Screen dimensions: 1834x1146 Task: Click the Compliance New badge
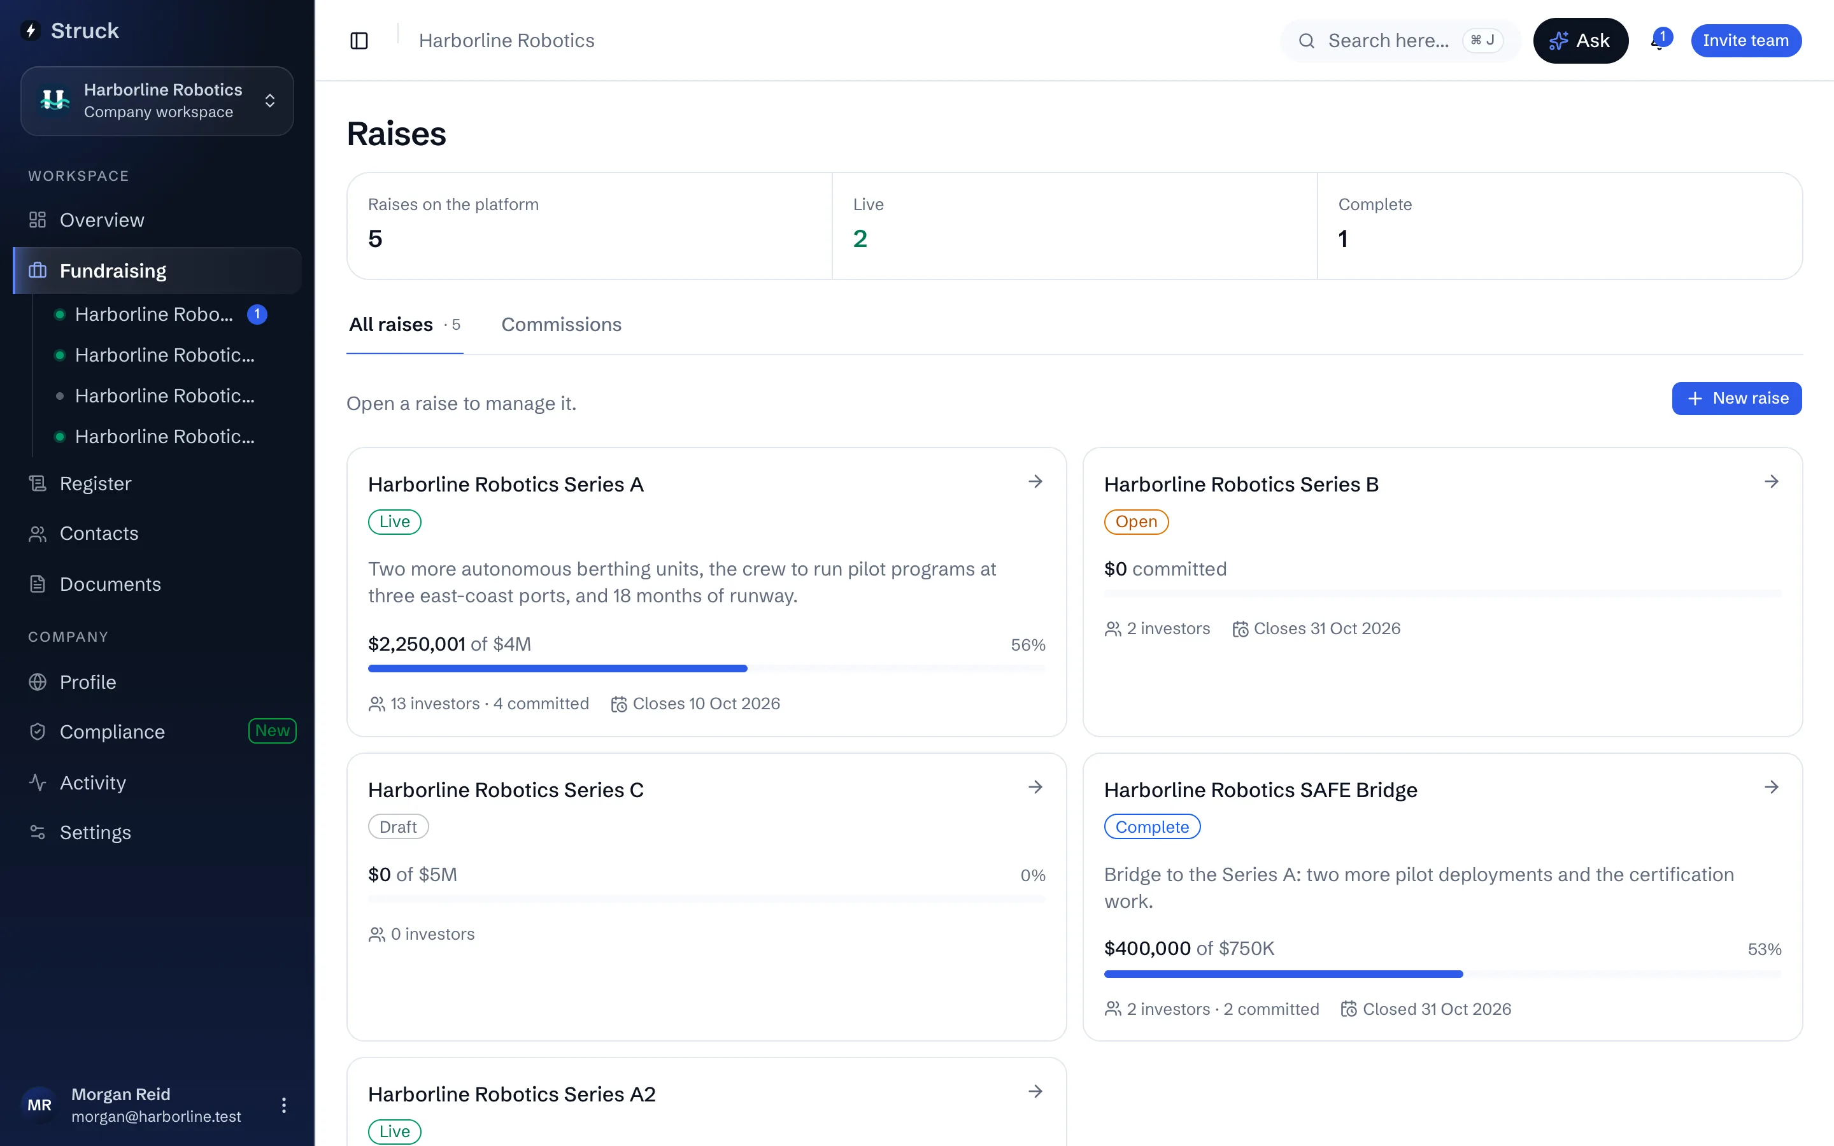click(272, 731)
